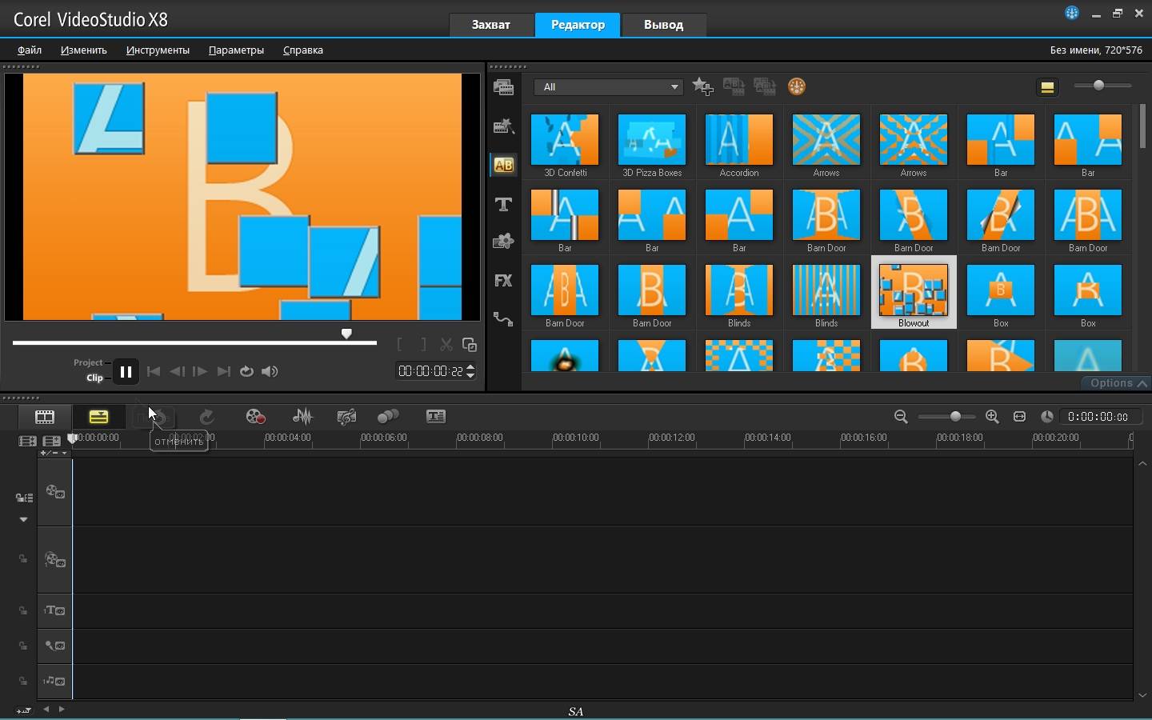Click the cut clip scissors button
Viewport: 1152px width, 720px height.
click(446, 345)
